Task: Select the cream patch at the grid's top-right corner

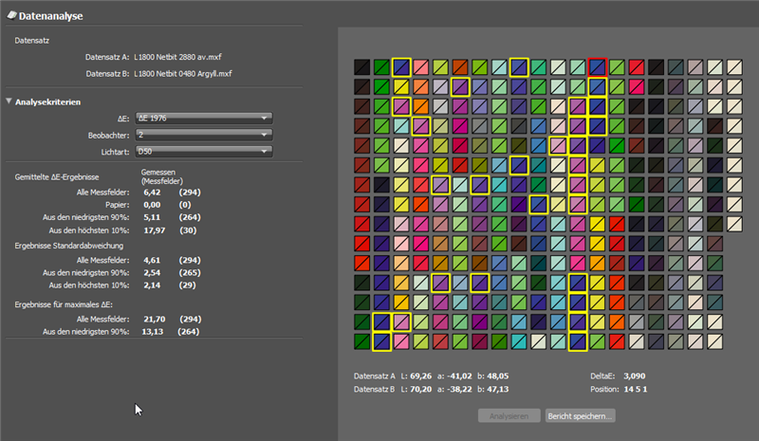Action: pos(735,66)
